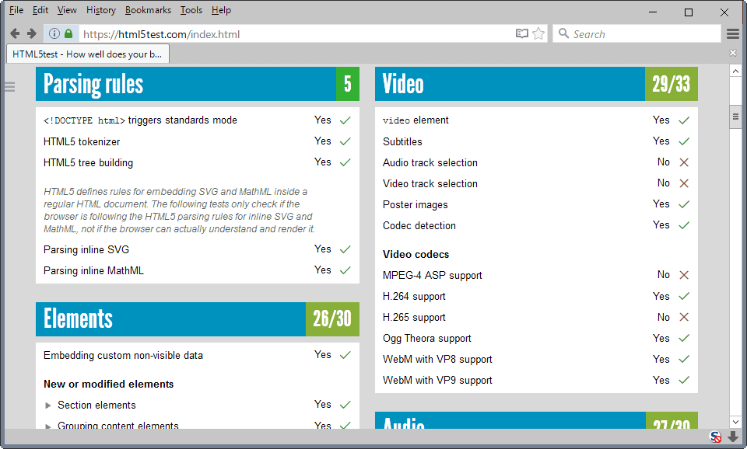
Task: Open the Tools menu
Action: pos(191,10)
